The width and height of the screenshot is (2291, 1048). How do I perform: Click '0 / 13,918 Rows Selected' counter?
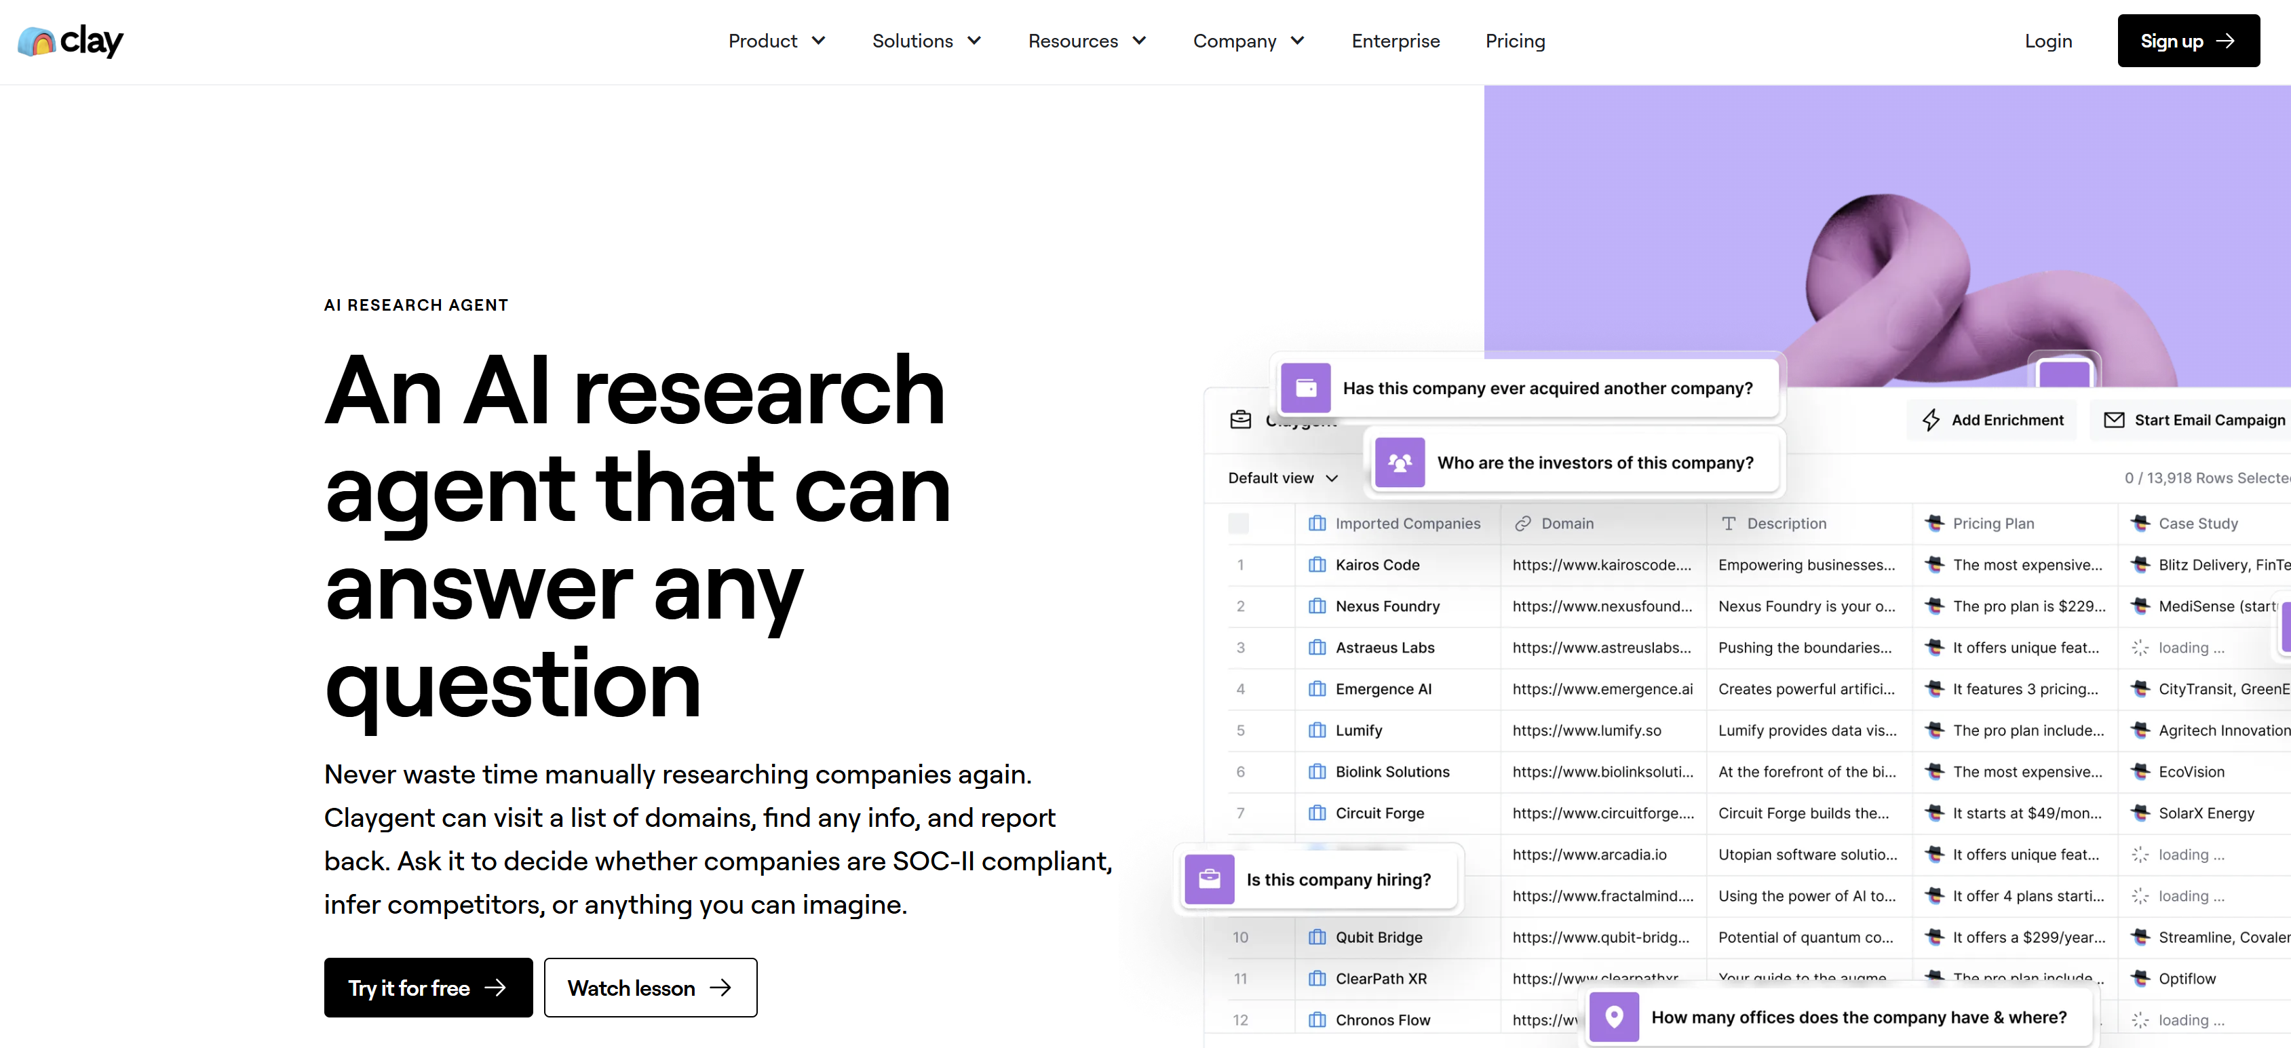(x=2208, y=478)
